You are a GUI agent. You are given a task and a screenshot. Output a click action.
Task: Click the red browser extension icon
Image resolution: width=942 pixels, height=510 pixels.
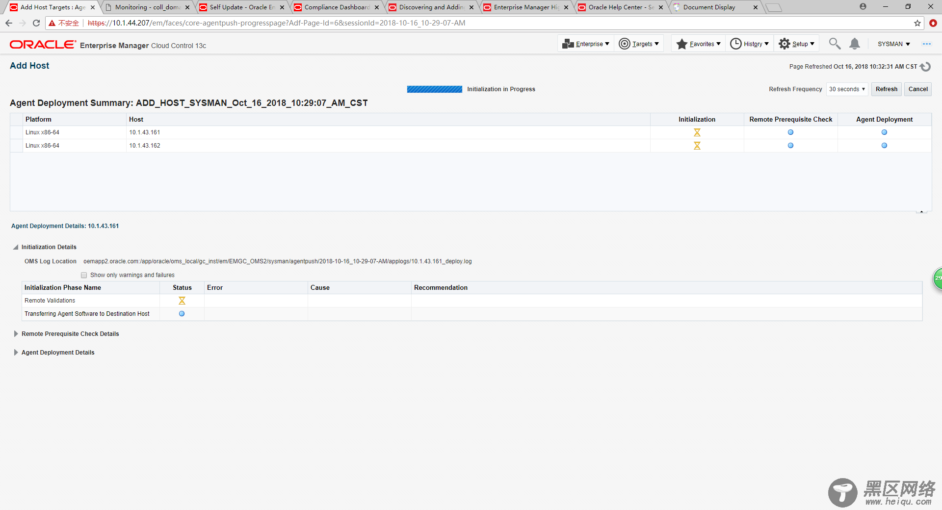click(x=933, y=23)
